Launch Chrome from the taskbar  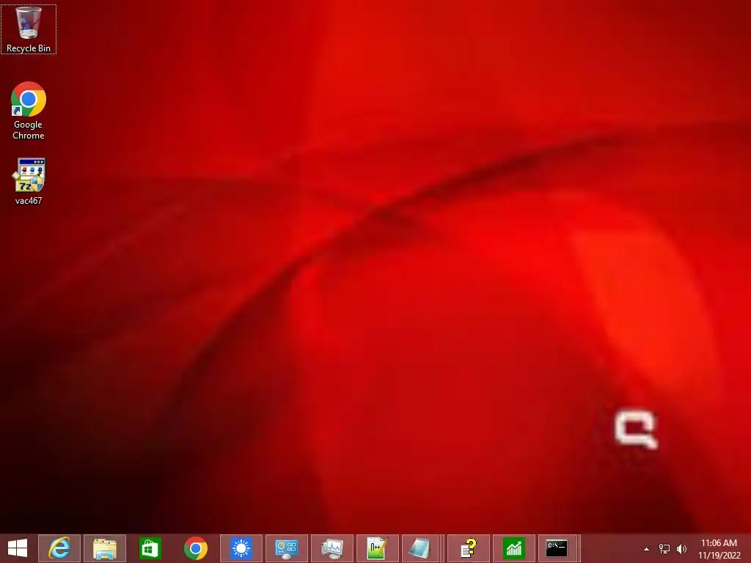pyautogui.click(x=195, y=548)
